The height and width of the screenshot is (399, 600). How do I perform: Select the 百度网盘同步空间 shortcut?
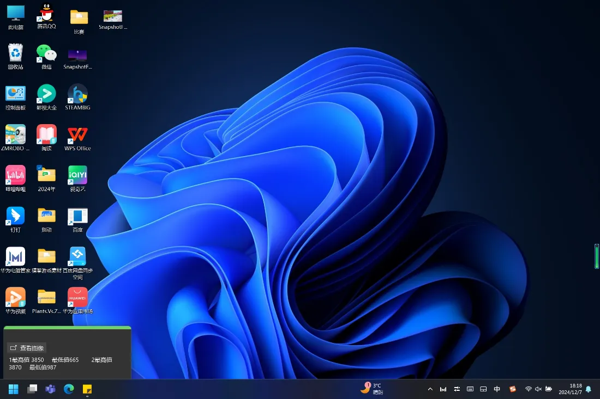click(x=77, y=263)
